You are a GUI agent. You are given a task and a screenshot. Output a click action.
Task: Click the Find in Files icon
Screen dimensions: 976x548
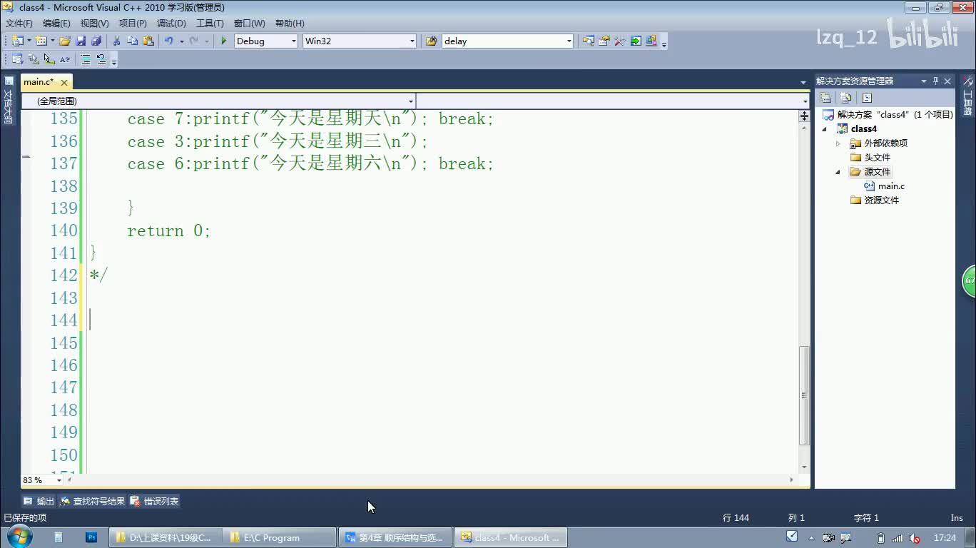(431, 41)
